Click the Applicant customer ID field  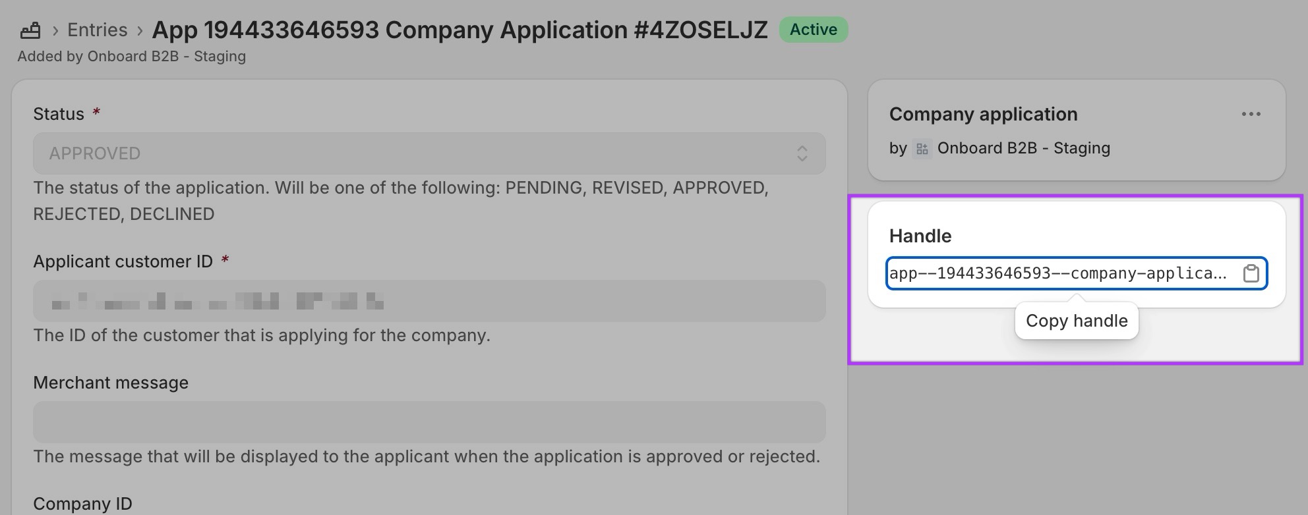pyautogui.click(x=429, y=301)
